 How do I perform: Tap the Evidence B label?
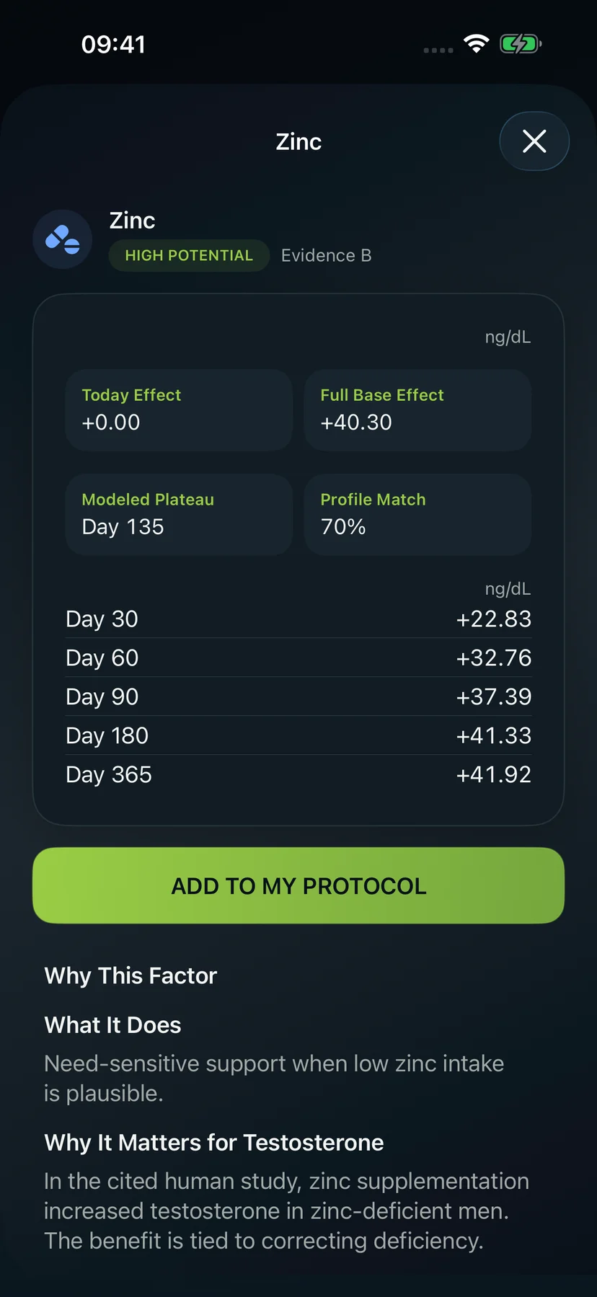(326, 255)
